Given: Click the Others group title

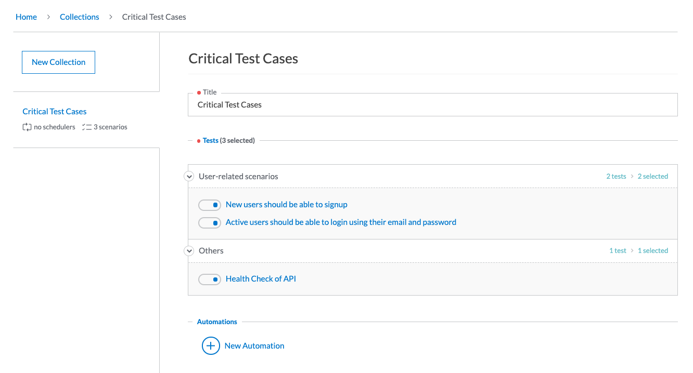Looking at the screenshot, I should pyautogui.click(x=211, y=250).
